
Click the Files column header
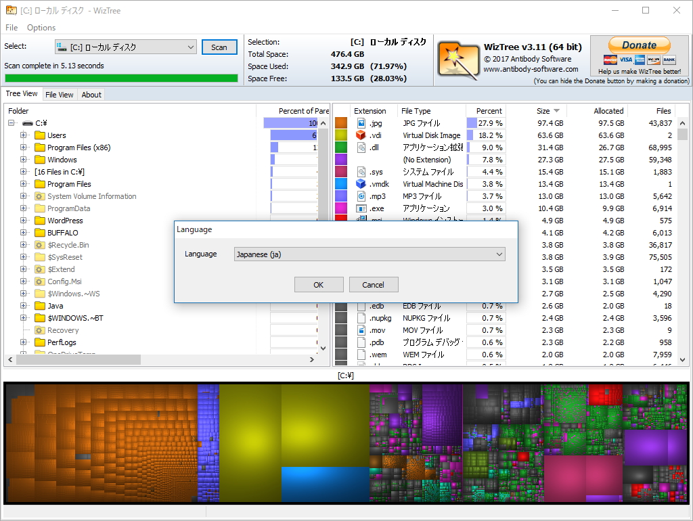pos(652,111)
